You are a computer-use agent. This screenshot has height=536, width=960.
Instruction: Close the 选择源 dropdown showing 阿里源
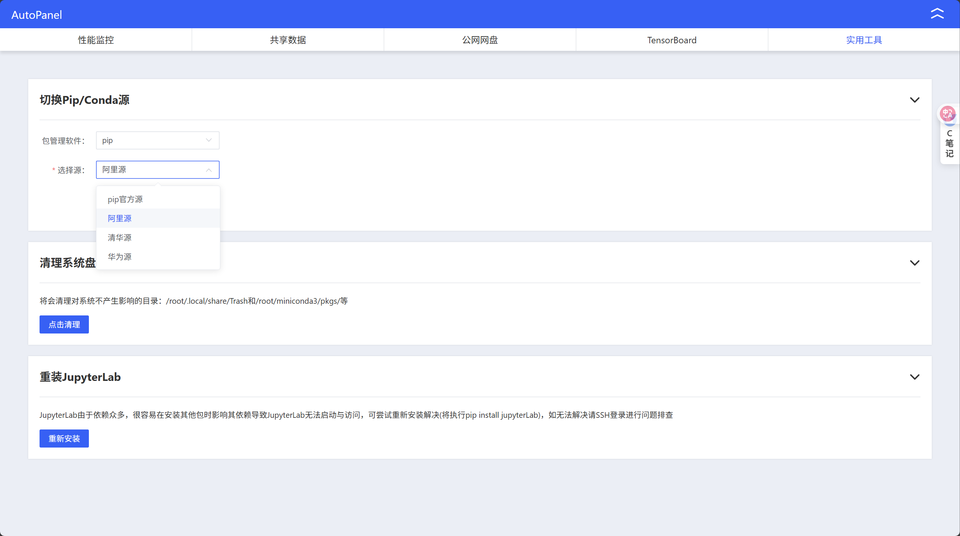(157, 170)
